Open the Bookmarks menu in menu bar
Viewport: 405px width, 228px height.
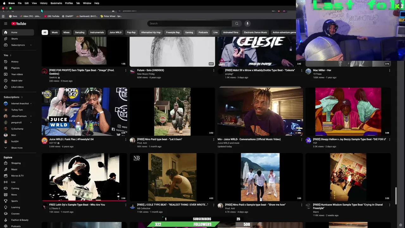pyautogui.click(x=56, y=3)
